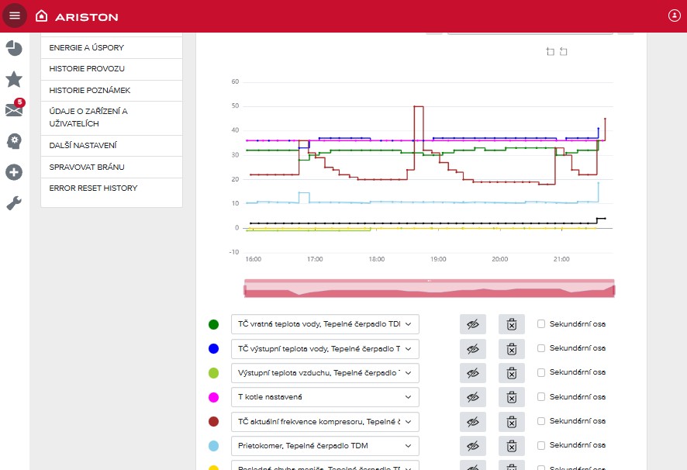Click the head with gear icon
687x470 pixels.
click(14, 141)
